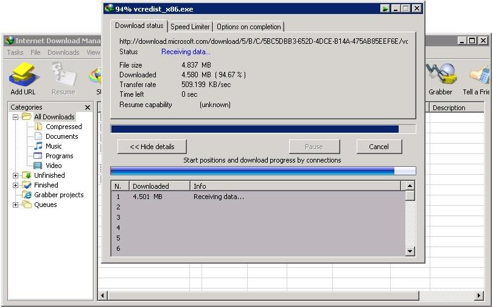Select connection row number 2

coord(259,207)
